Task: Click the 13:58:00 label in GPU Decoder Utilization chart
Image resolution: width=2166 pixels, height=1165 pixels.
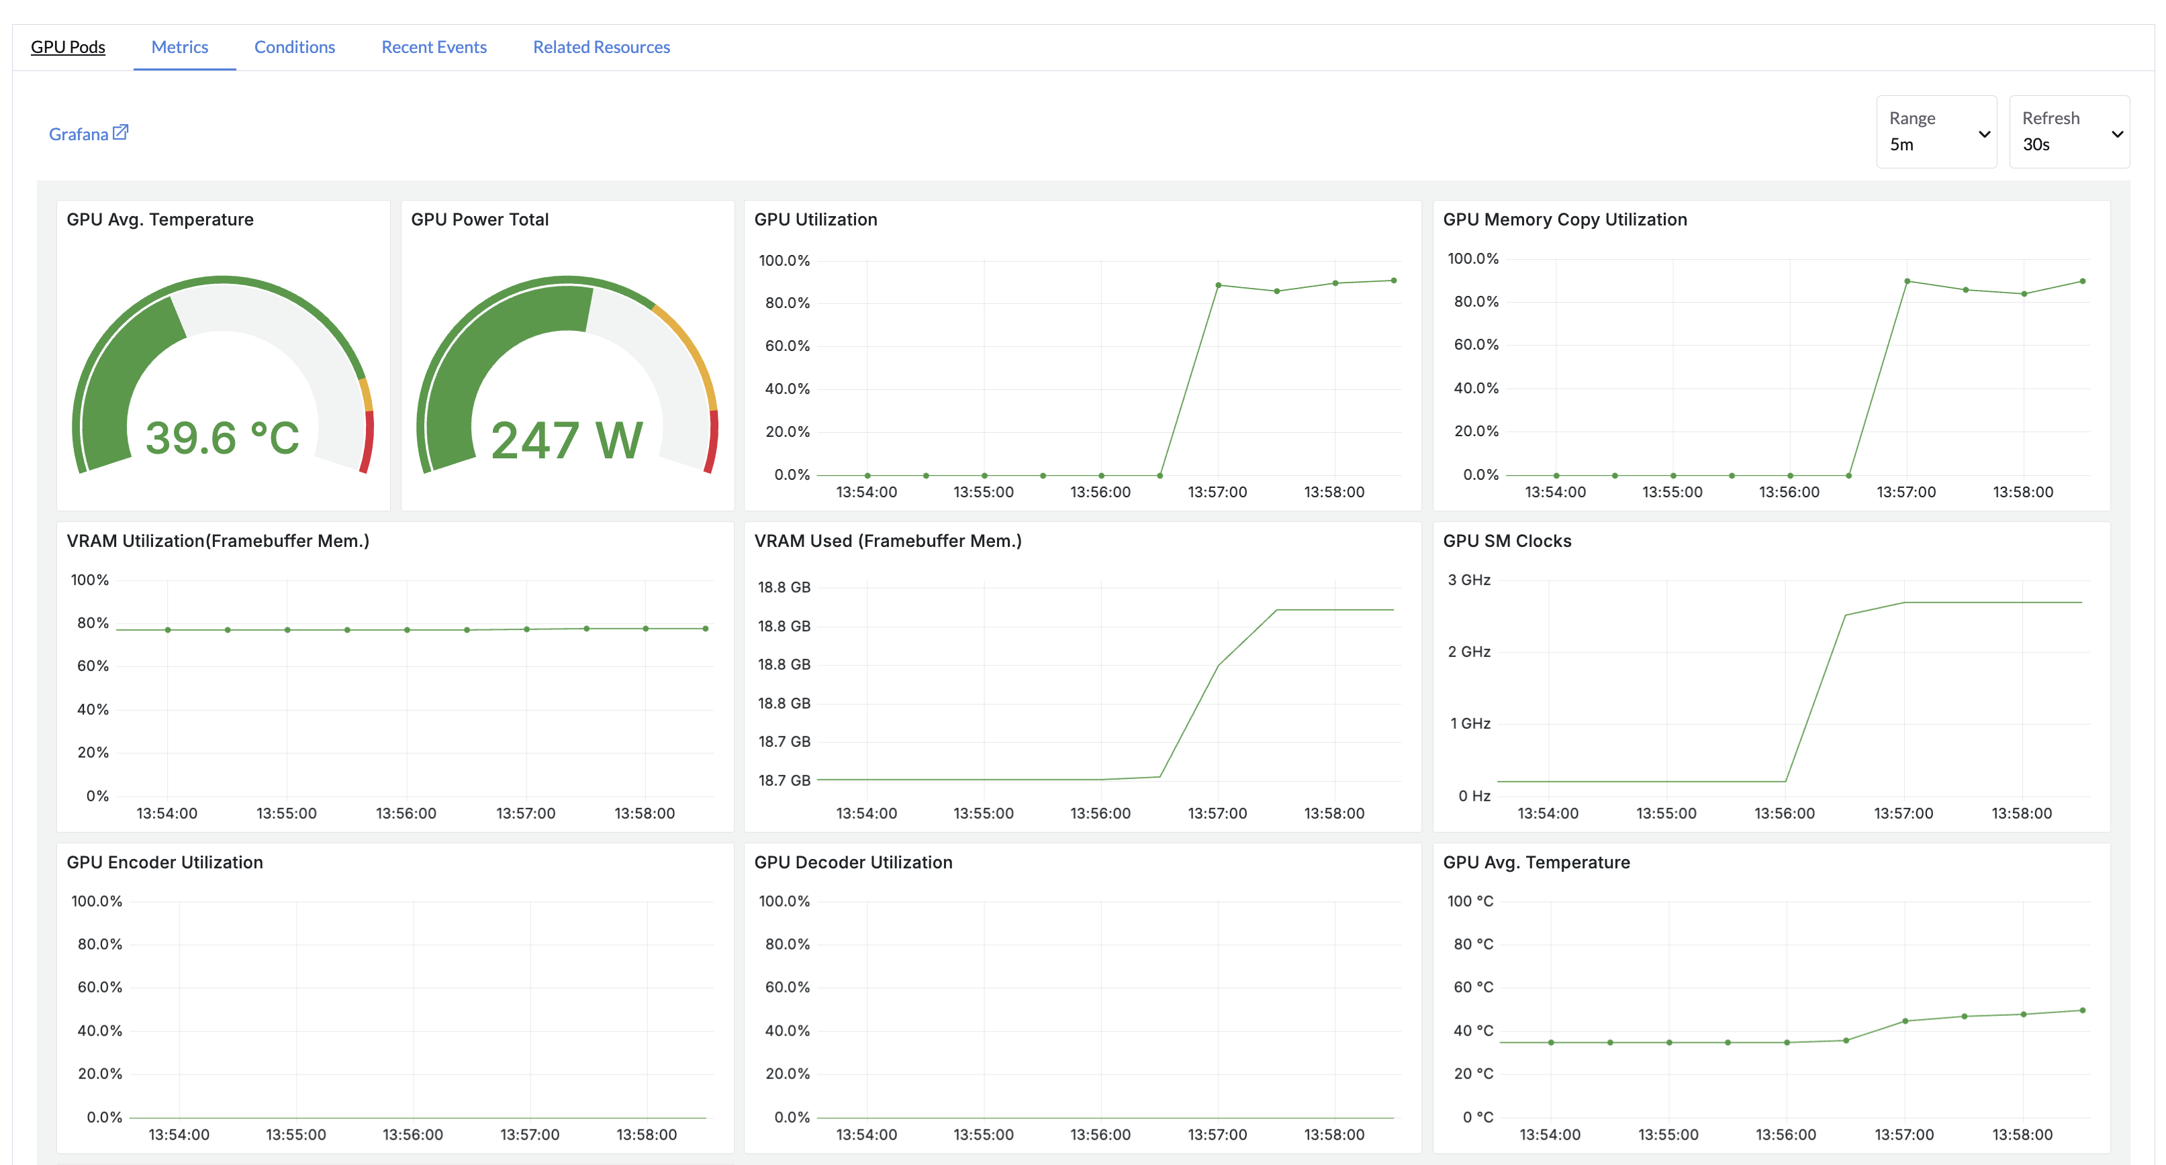Action: pos(1334,1135)
